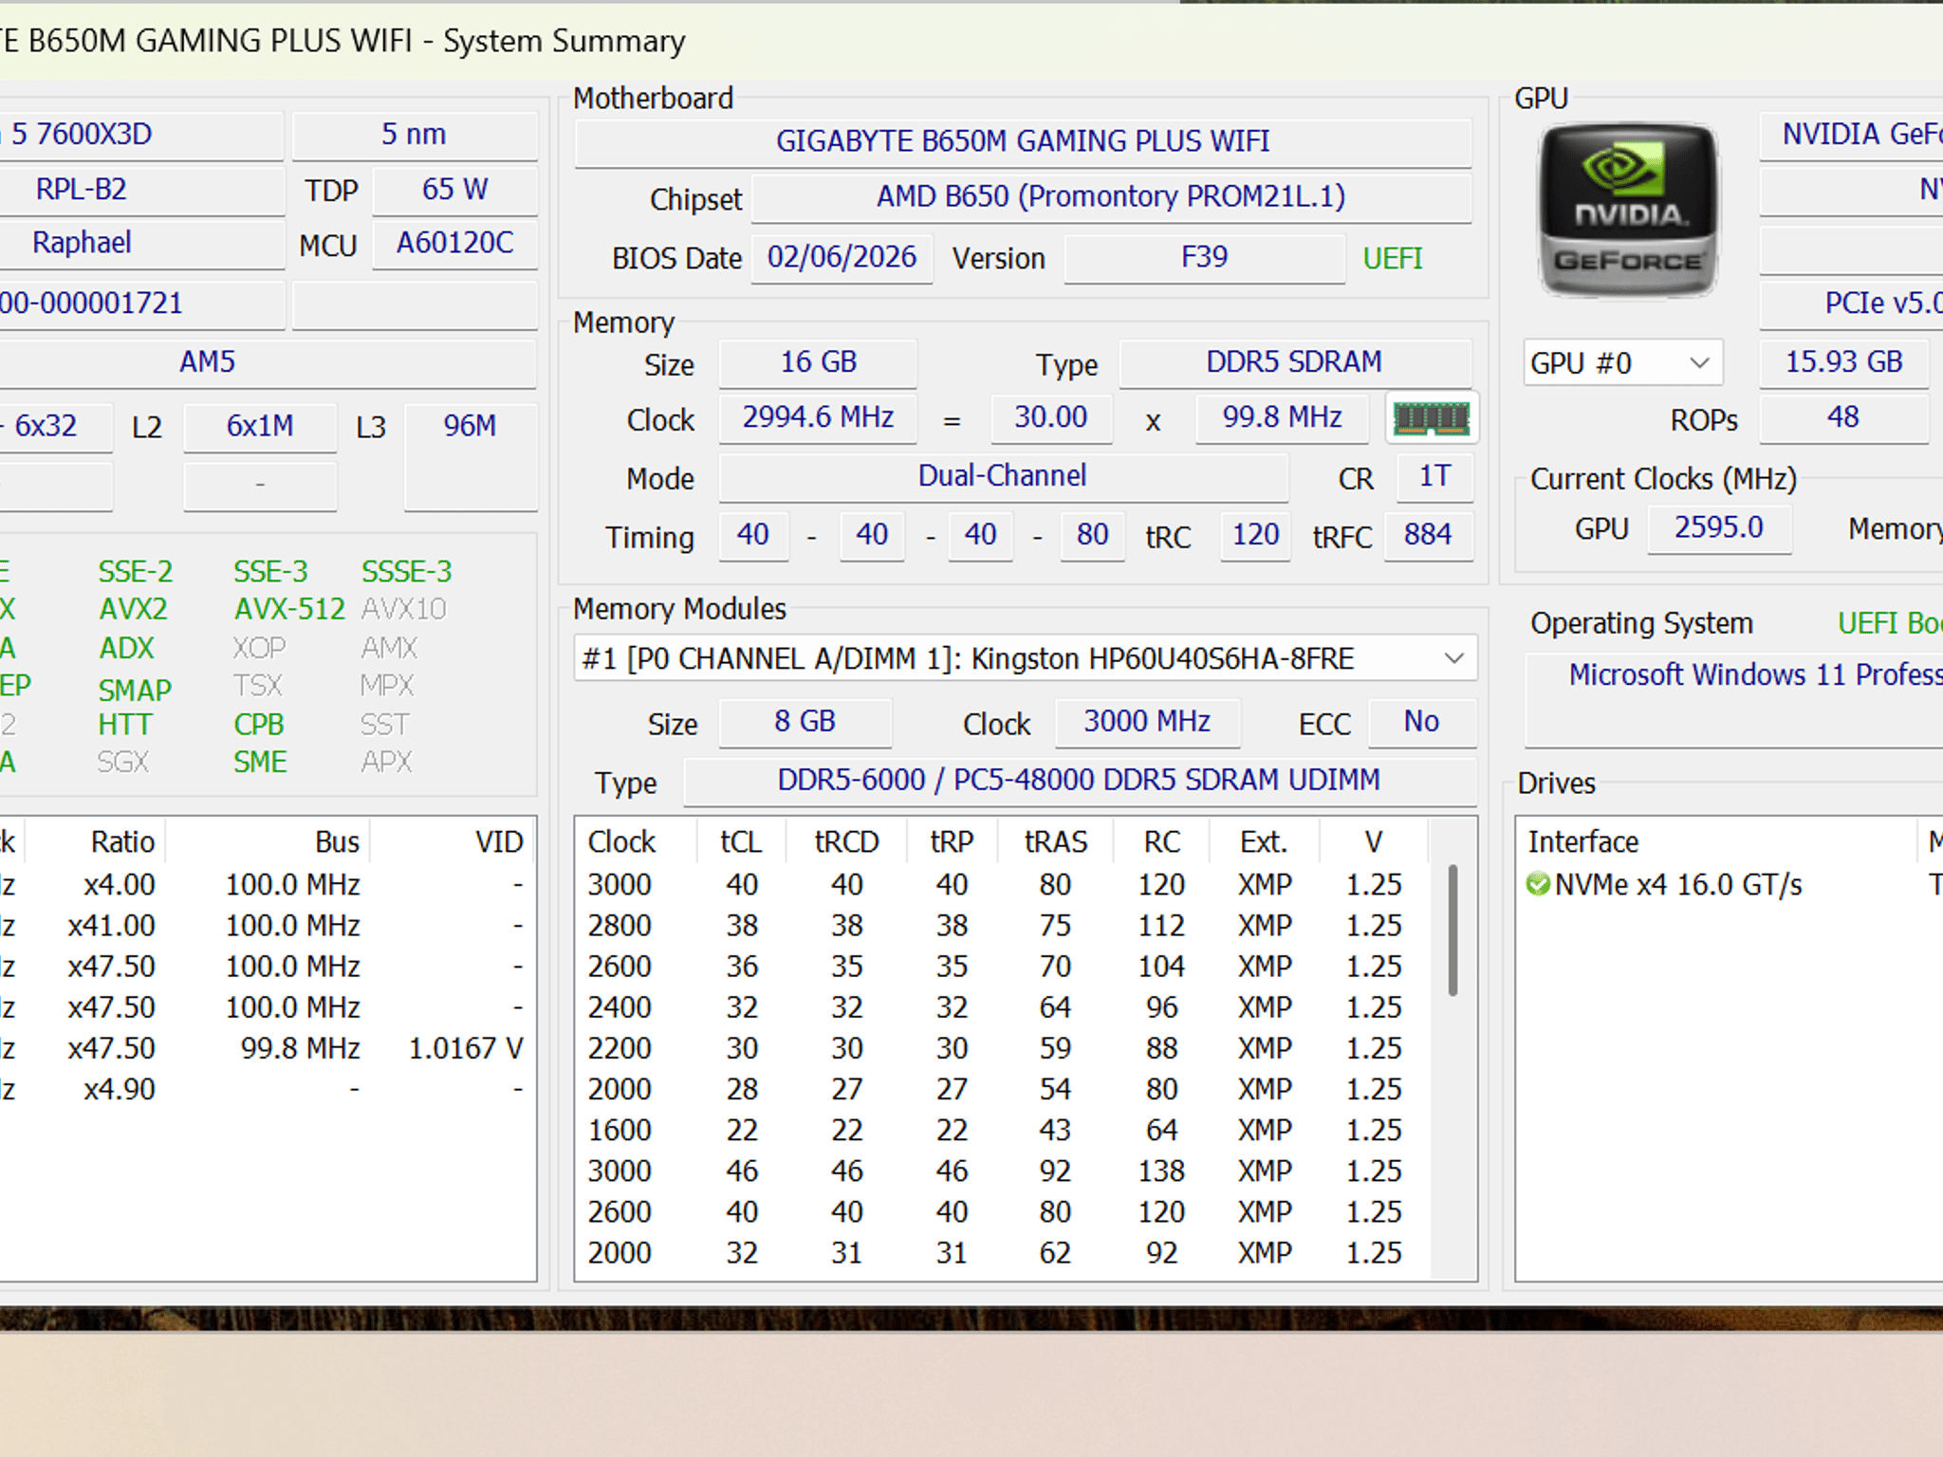Click the GIGABYTE B650M GAMING PLUS WIFI motherboard field

click(x=1023, y=141)
